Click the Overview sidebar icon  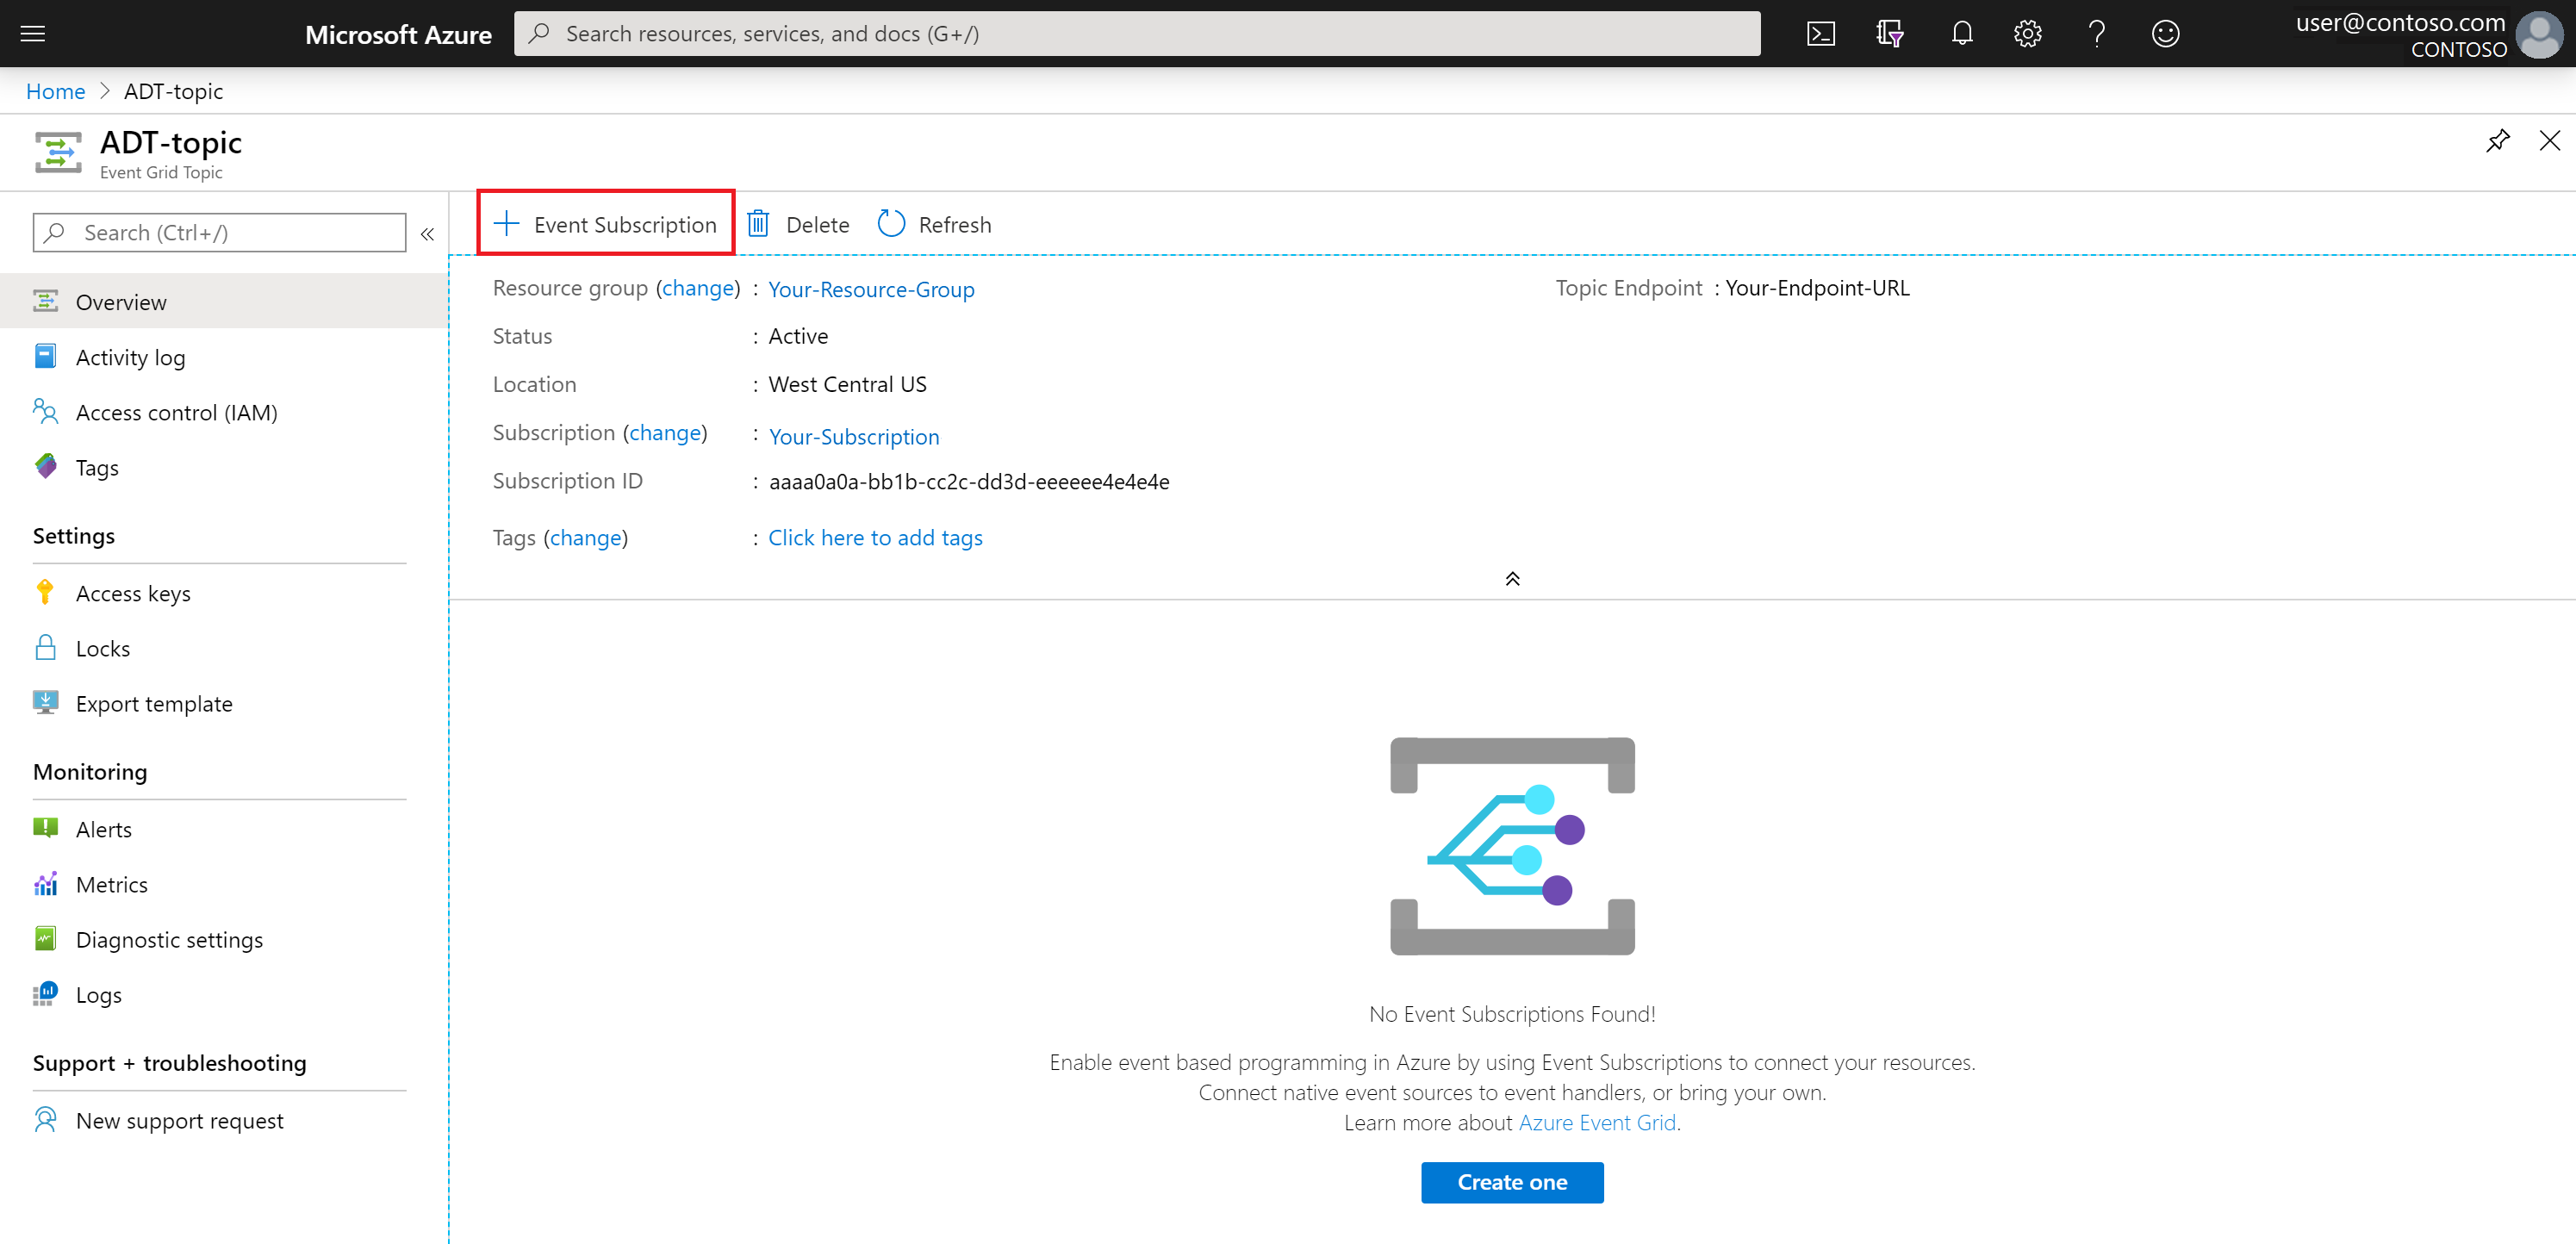coord(44,301)
